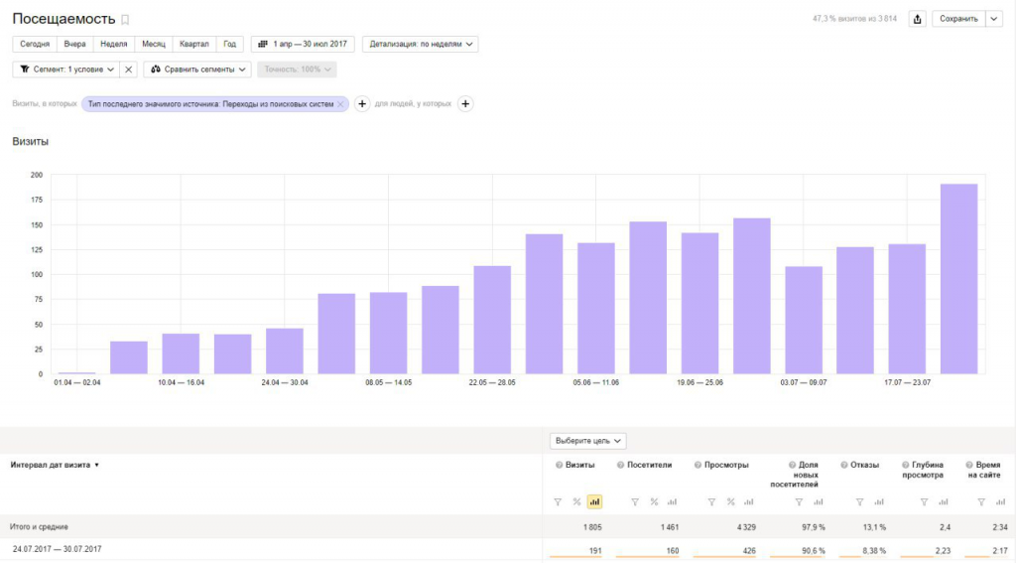
Task: Open the calendar date range picker
Action: point(303,44)
